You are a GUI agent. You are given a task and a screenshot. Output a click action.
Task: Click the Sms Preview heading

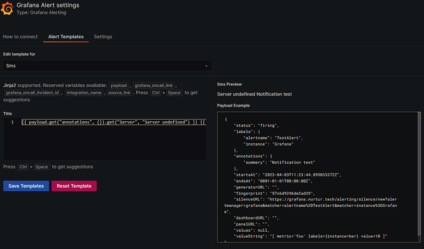229,84
